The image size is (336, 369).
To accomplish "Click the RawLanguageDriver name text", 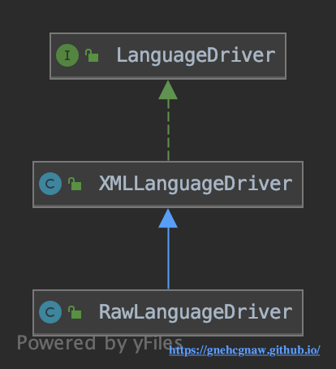I will click(x=196, y=313).
